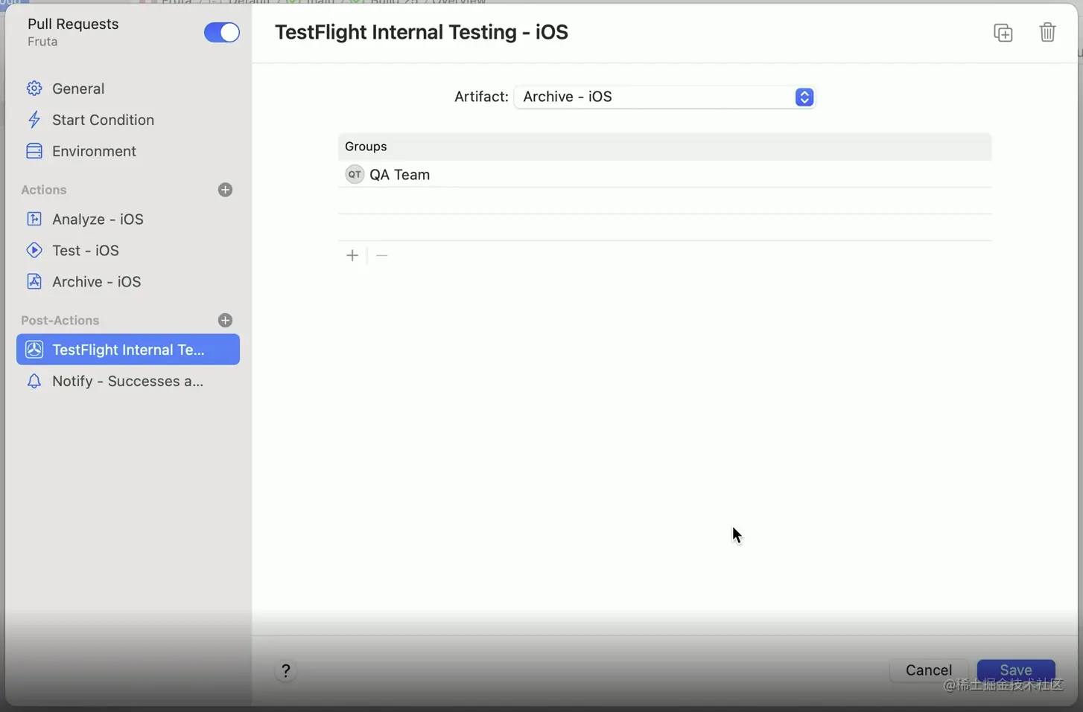Click the Post-Actions section label
Image resolution: width=1083 pixels, height=712 pixels.
tap(60, 320)
